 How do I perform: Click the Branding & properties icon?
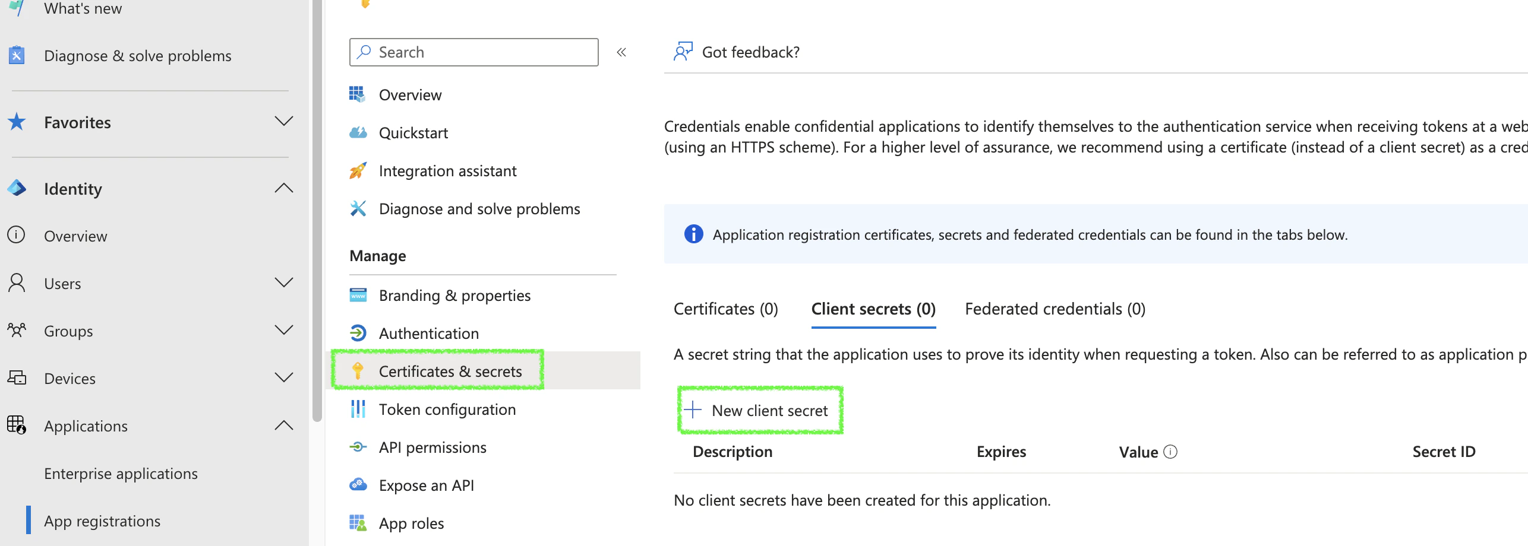point(358,295)
